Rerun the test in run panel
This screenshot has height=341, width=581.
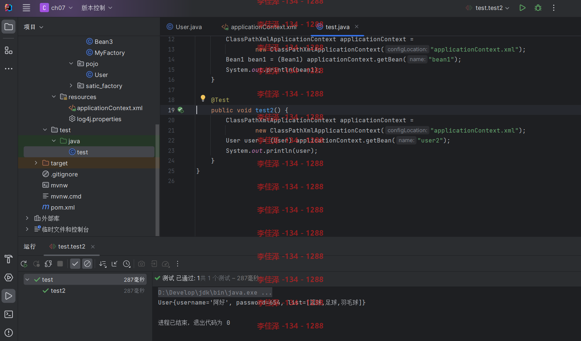coord(24,264)
